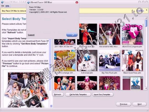Select the Big Time Rush.ptm template

pos(110,60)
